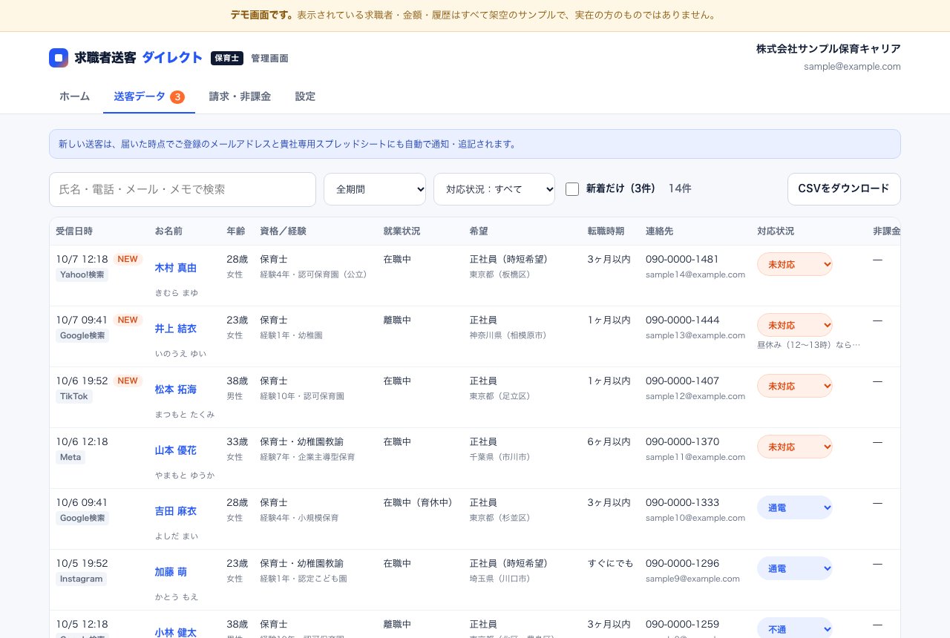950x638 pixels.
Task: Open 加藤 萌's detail link
Action: tap(171, 572)
